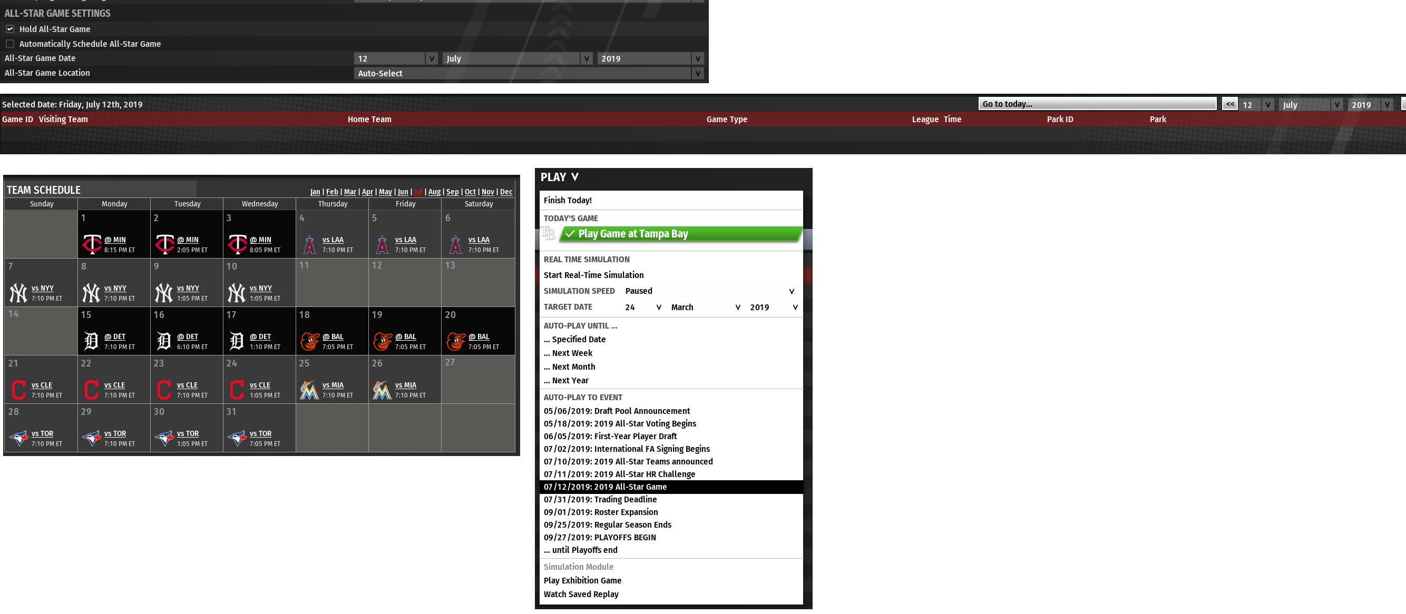Click Marlins logo on July 25
This screenshot has height=614, width=1406.
coord(309,390)
